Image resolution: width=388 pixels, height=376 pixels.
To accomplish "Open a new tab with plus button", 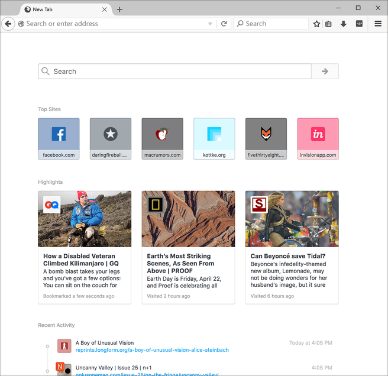I will pyautogui.click(x=119, y=9).
